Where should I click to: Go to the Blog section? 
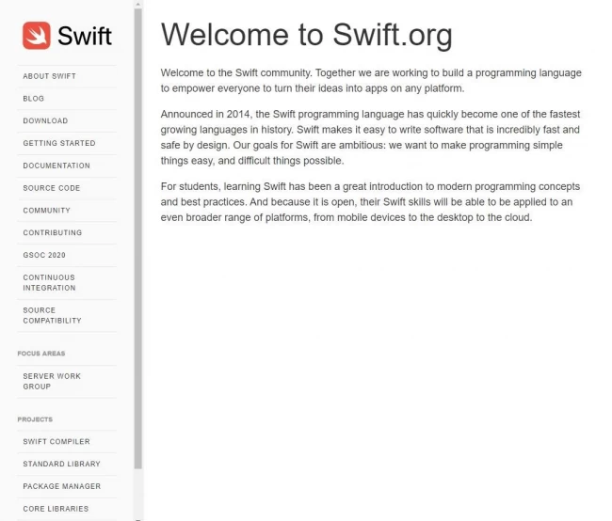click(34, 99)
